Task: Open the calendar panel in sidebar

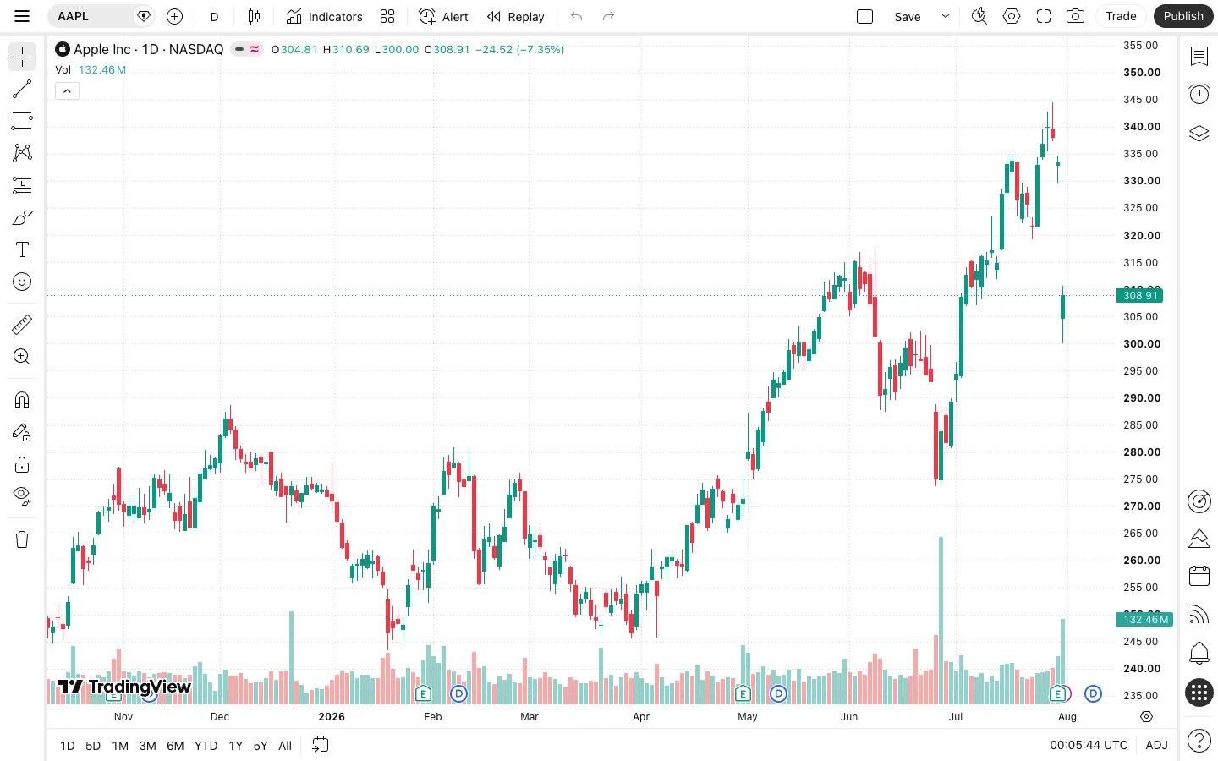Action: 1199,576
